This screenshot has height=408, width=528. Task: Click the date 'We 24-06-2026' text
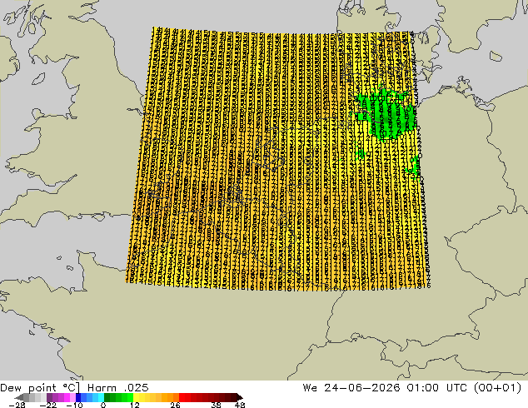point(351,388)
